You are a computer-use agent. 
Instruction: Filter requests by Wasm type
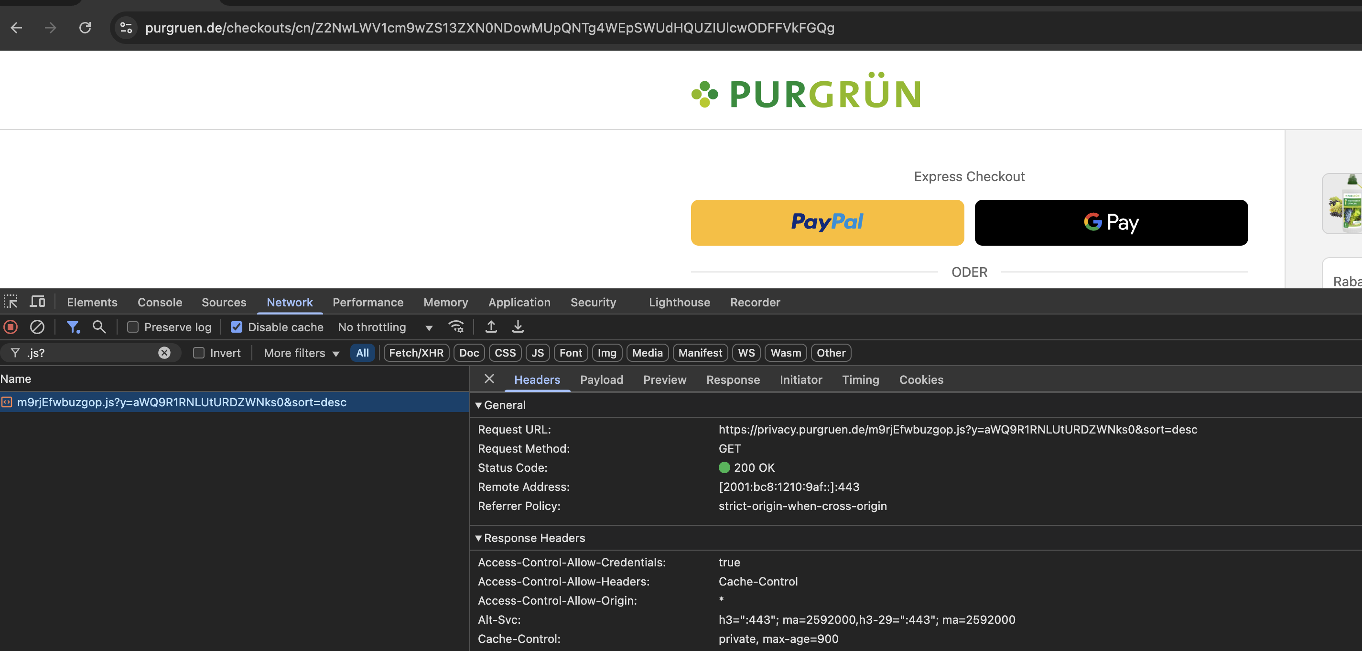pos(786,353)
